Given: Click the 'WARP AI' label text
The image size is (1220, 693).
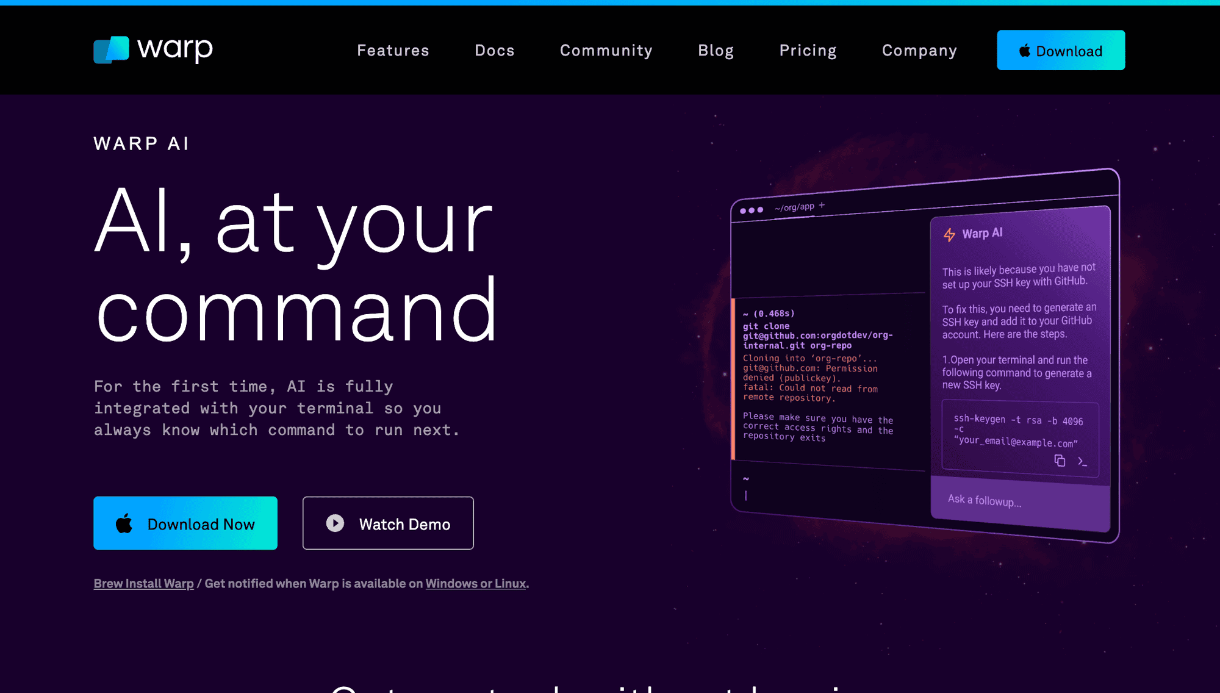Looking at the screenshot, I should [141, 143].
